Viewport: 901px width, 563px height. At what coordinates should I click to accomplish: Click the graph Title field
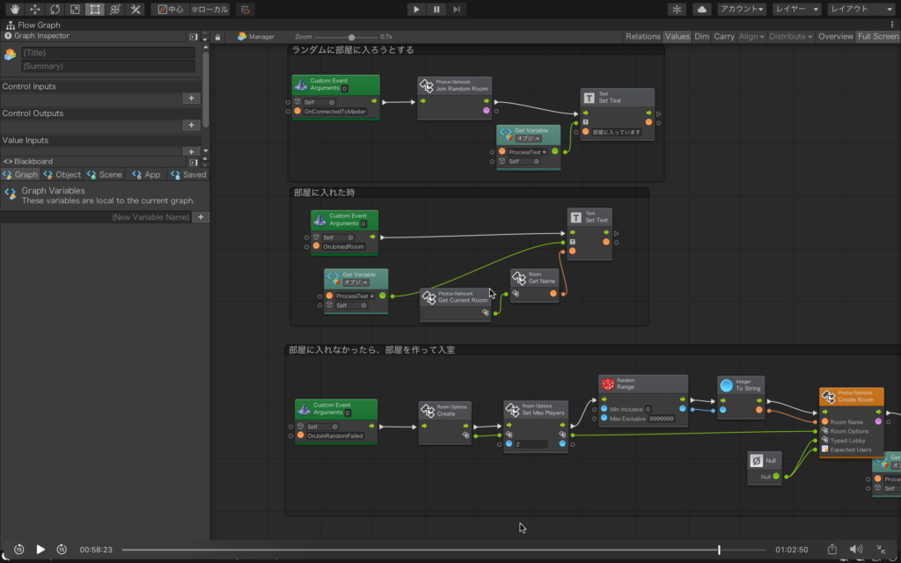click(x=108, y=52)
